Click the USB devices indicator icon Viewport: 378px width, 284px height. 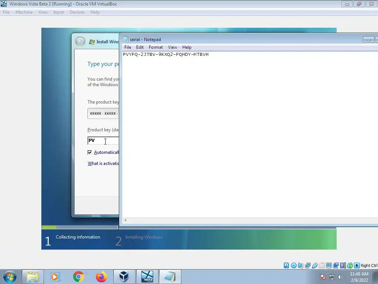point(315,266)
